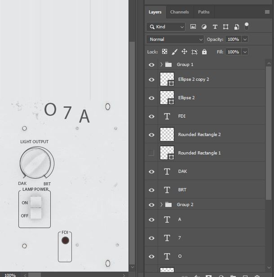The width and height of the screenshot is (274, 277).
Task: Expand Group 2 chevron
Action: pos(161,205)
